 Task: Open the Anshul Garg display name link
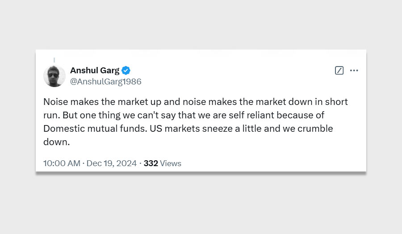pyautogui.click(x=95, y=70)
